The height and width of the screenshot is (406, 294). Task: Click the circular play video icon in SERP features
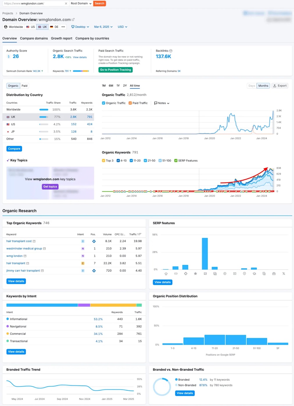[x=225, y=273]
